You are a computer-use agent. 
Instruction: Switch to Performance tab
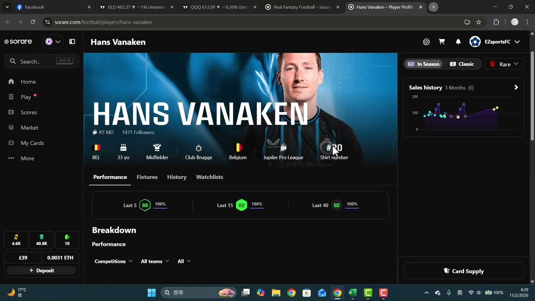110,177
